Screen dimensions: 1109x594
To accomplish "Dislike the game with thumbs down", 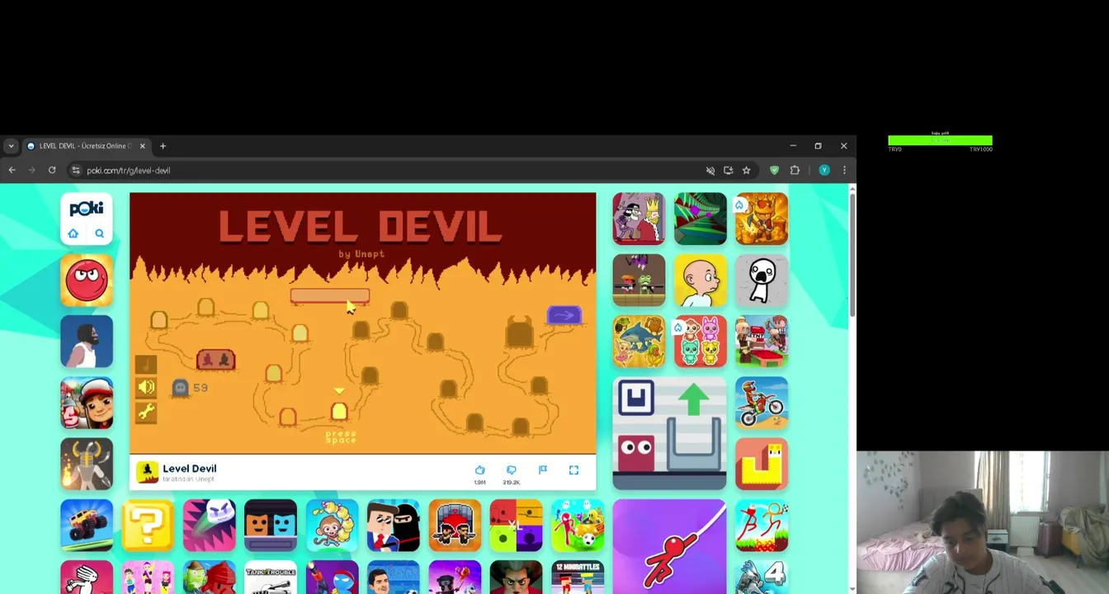I will 511,470.
